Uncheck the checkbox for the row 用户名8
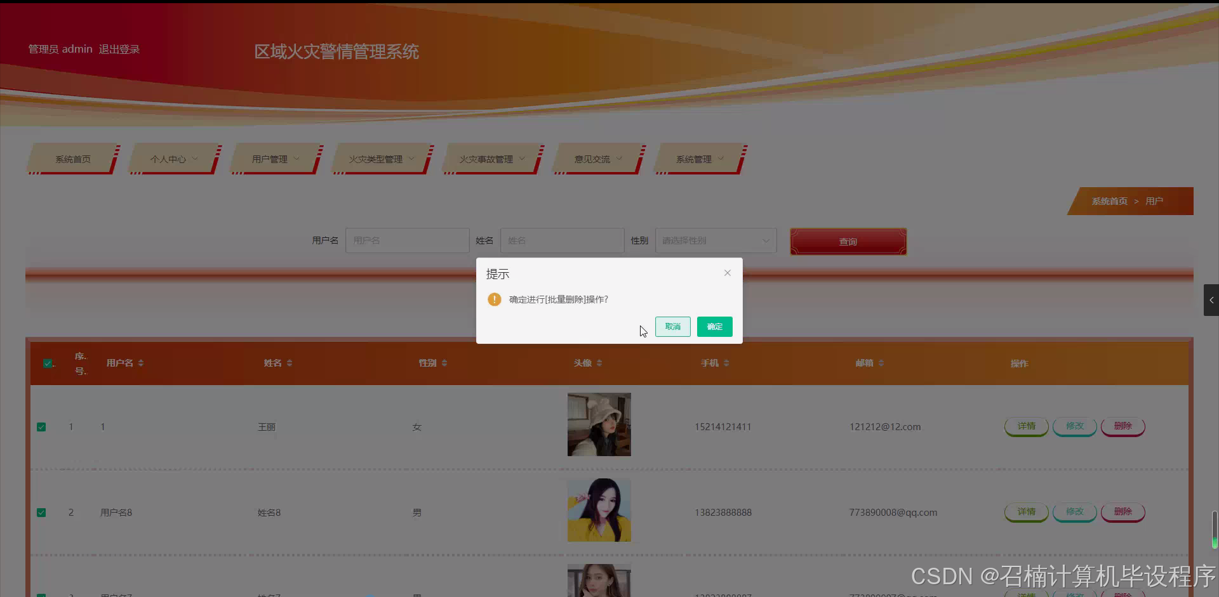 (41, 513)
